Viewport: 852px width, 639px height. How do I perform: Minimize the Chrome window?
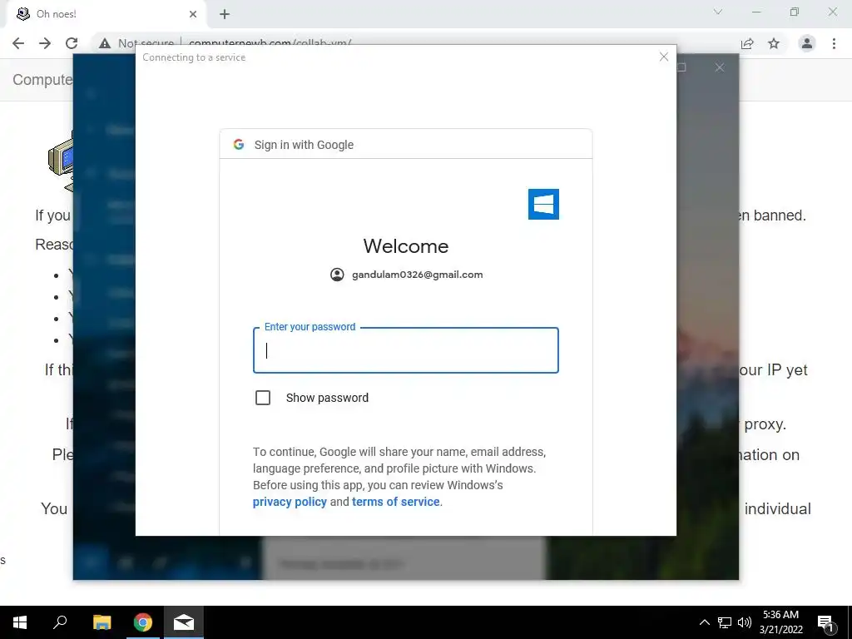[x=756, y=12]
